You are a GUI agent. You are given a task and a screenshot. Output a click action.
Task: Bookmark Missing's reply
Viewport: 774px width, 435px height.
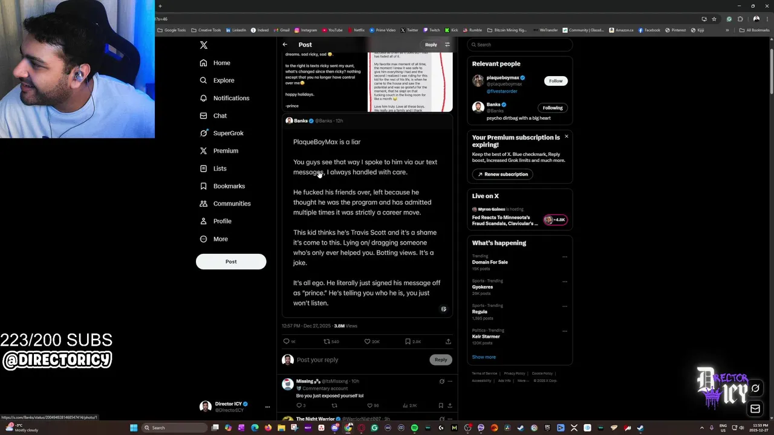pyautogui.click(x=441, y=405)
